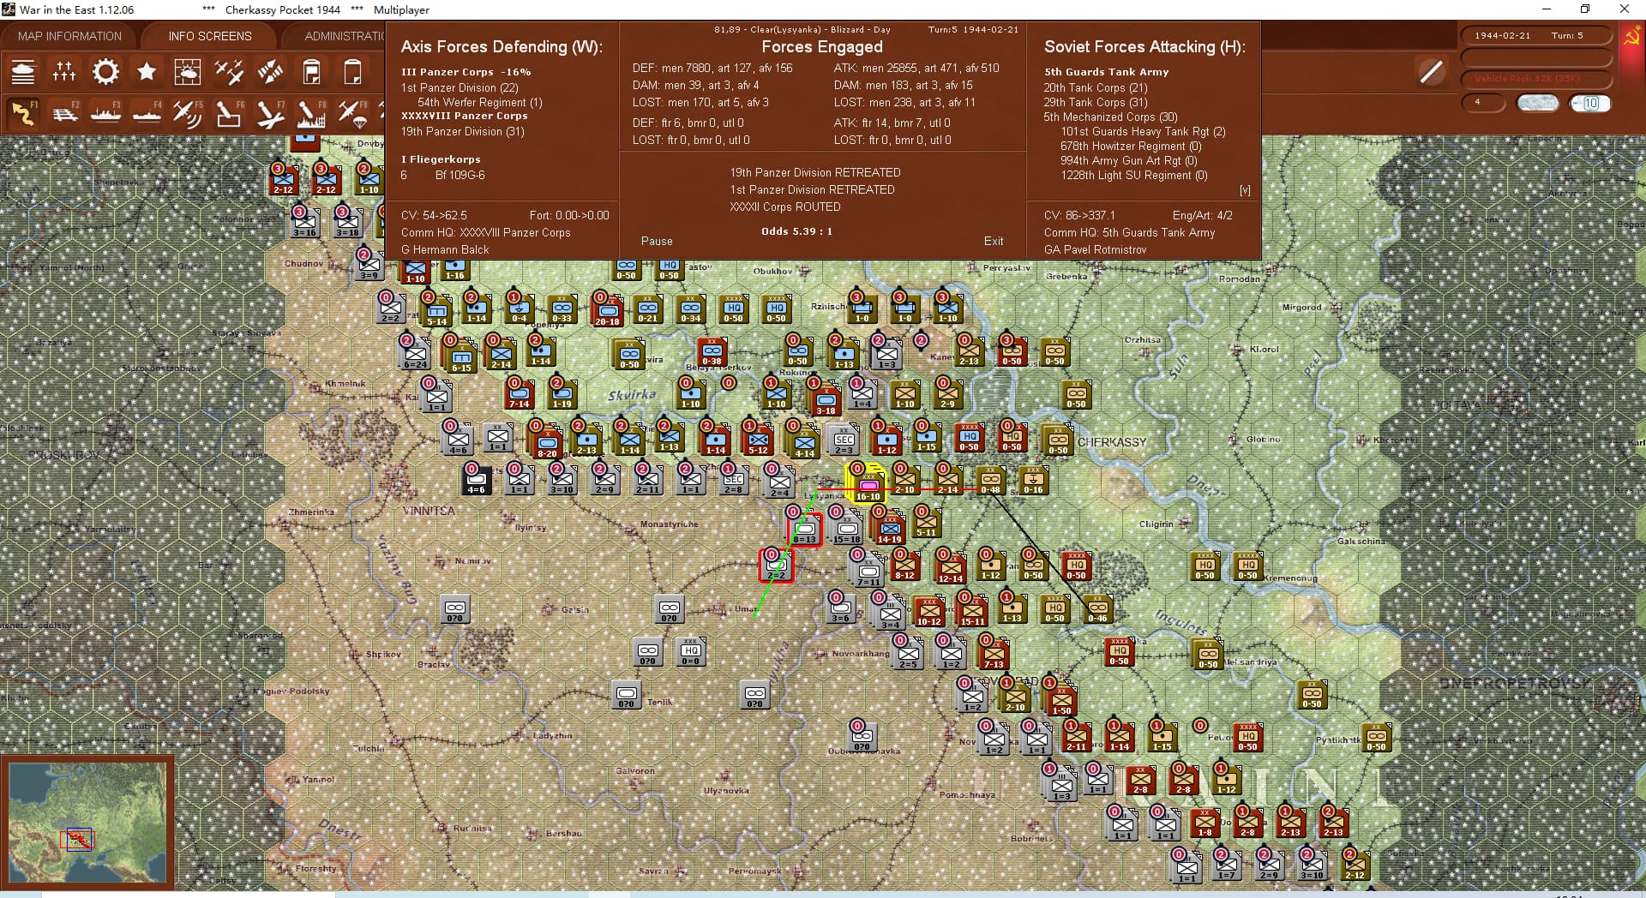Toggle the snowy weather pill display
The width and height of the screenshot is (1646, 898).
[x=1537, y=104]
